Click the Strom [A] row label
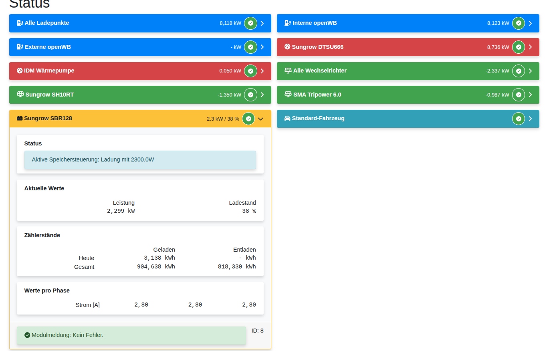Screen dimensions: 551x351 [x=88, y=305]
